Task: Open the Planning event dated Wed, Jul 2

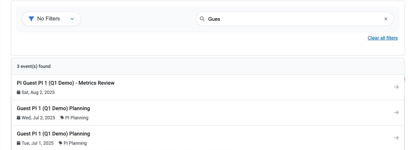Action: pyautogui.click(x=53, y=108)
